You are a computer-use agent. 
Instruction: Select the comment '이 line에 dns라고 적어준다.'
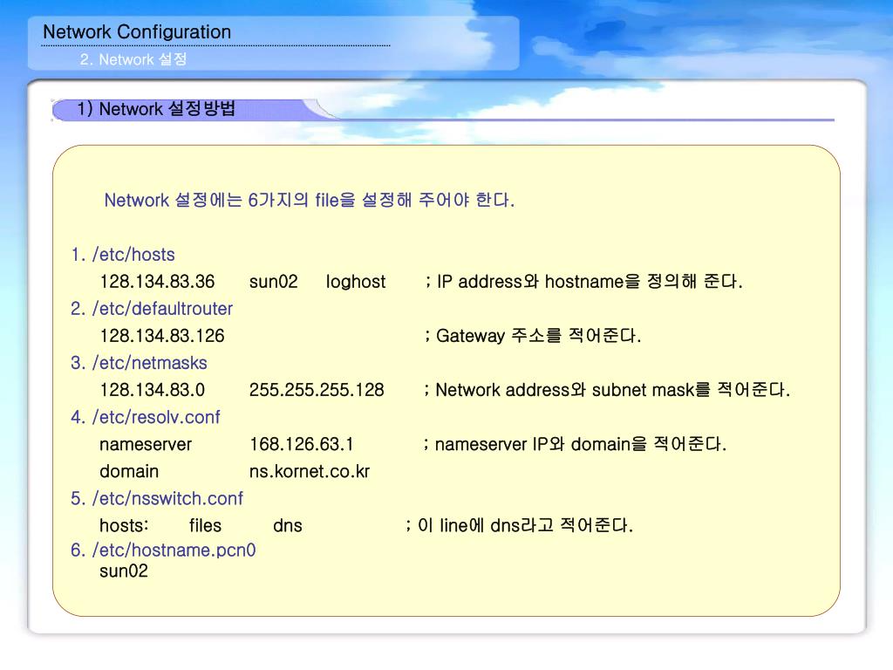click(525, 525)
